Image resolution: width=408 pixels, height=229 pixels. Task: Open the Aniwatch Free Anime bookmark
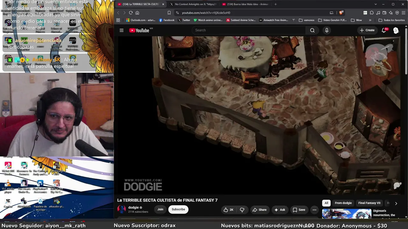[x=273, y=20]
